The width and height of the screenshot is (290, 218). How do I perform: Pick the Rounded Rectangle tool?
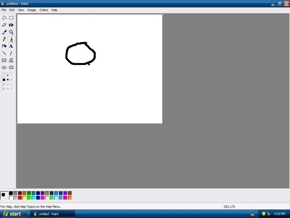click(x=11, y=68)
